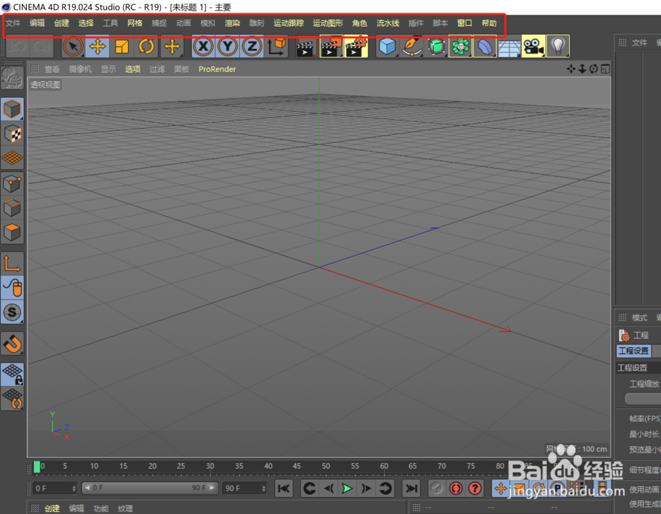661x514 pixels.
Task: Click the viewport zoom arrows icon
Action: tap(582, 69)
